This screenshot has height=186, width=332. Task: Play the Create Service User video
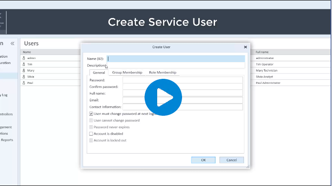coord(163,97)
